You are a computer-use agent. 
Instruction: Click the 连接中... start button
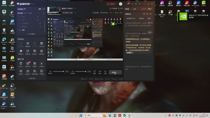pyautogui.click(x=115, y=72)
